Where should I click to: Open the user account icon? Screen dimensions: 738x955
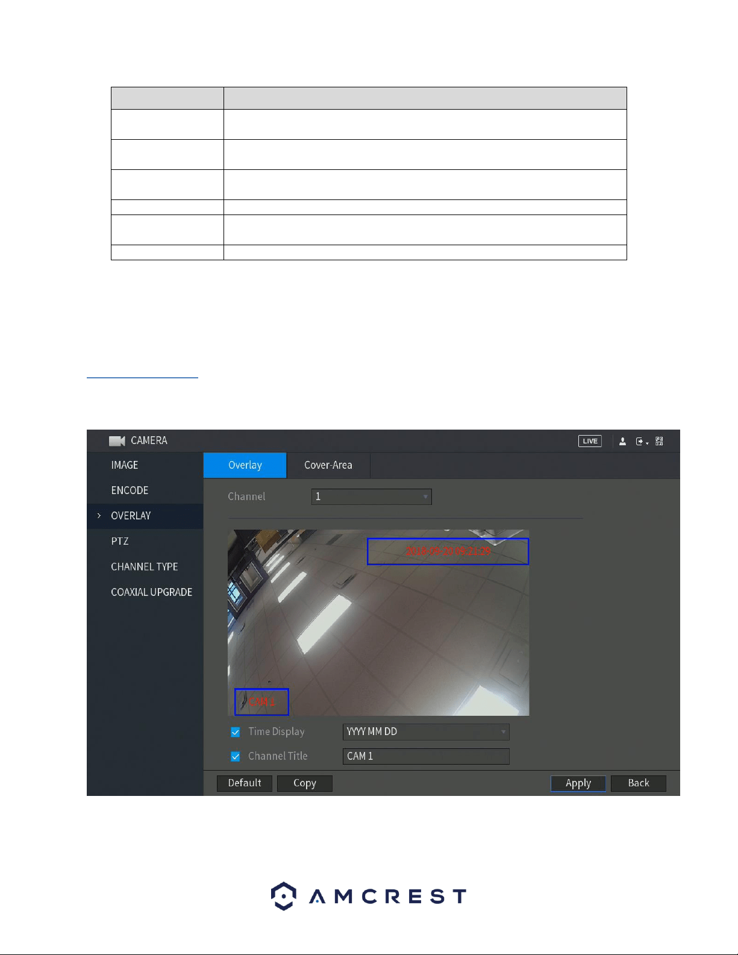[x=622, y=441]
